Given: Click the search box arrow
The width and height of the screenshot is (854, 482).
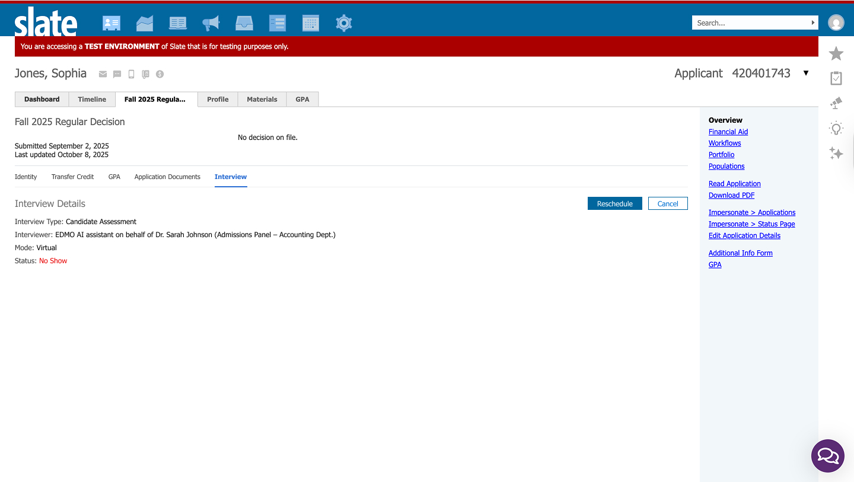Looking at the screenshot, I should [812, 23].
